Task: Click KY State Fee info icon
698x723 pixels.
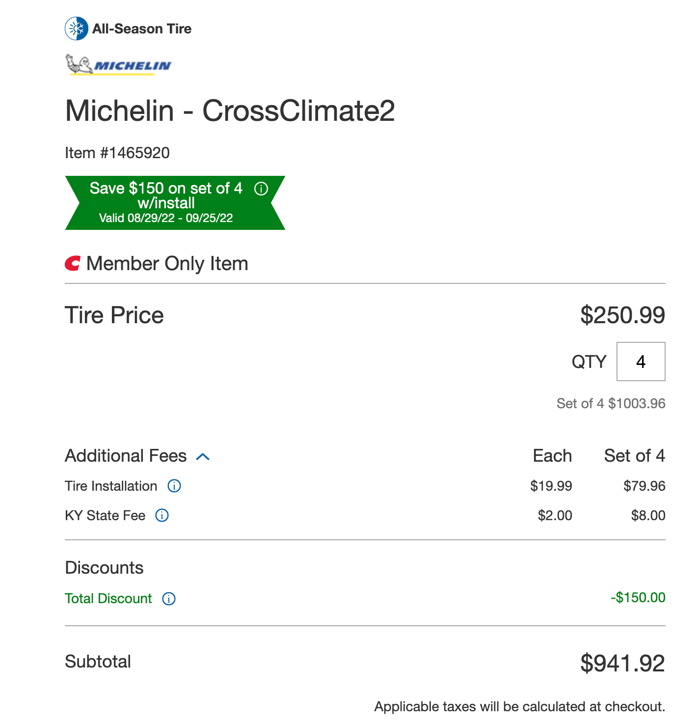Action: click(x=162, y=515)
